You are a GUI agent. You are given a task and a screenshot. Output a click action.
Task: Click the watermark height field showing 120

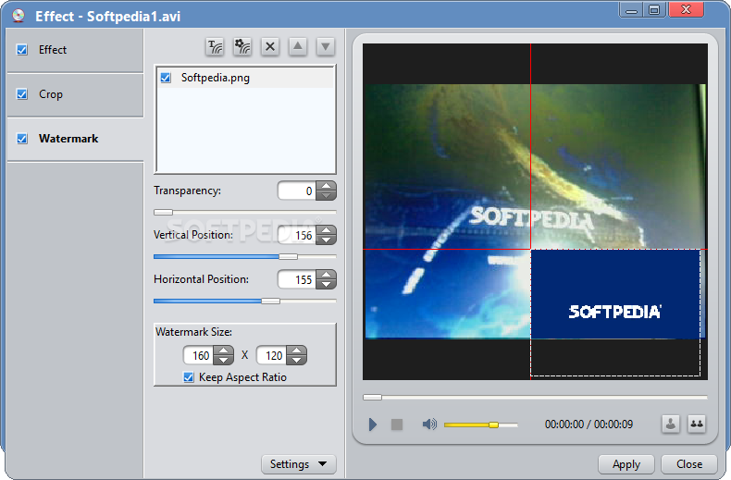pos(272,355)
